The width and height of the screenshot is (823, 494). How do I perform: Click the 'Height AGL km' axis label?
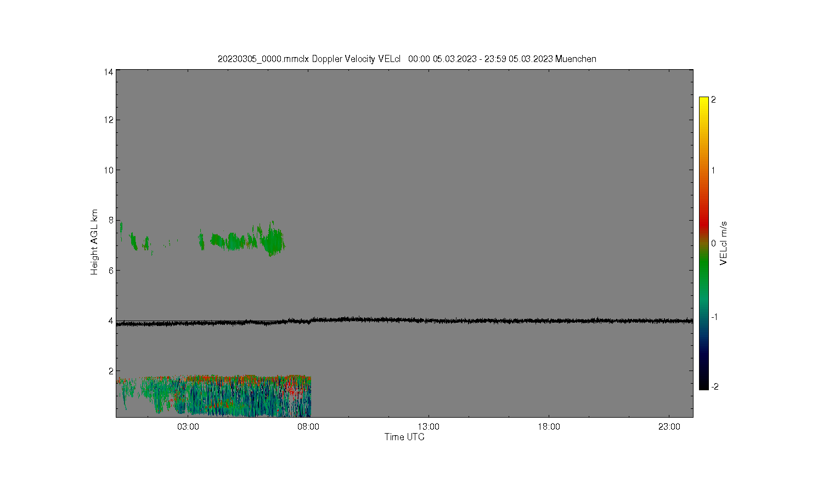pos(94,242)
